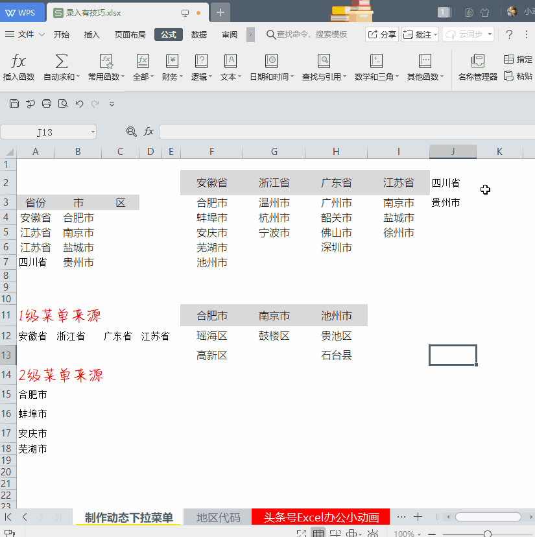Click into the formula bar input field
The height and width of the screenshot is (537, 535).
(x=347, y=132)
